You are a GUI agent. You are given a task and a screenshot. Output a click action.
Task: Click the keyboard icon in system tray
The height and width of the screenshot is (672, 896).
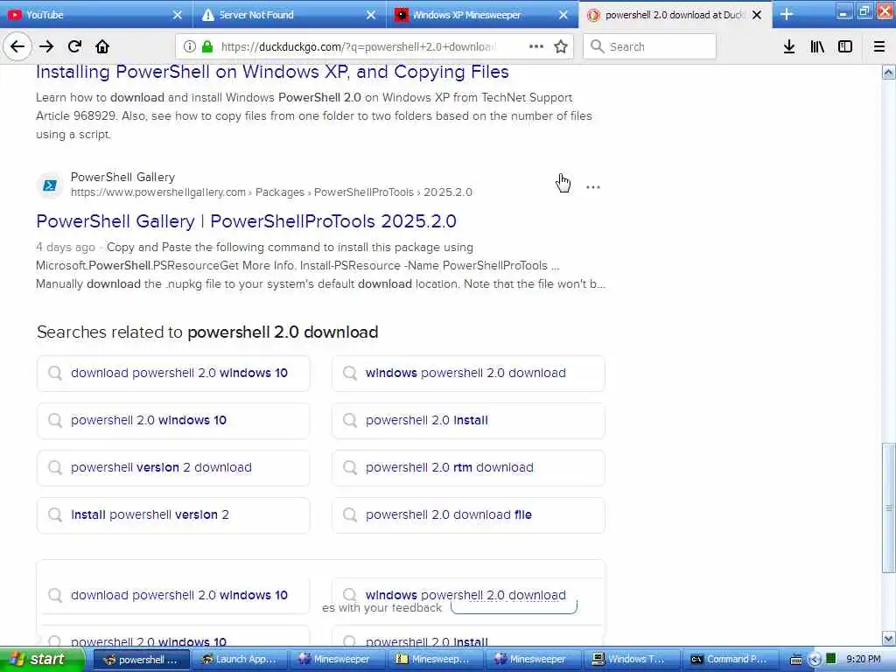(x=796, y=660)
